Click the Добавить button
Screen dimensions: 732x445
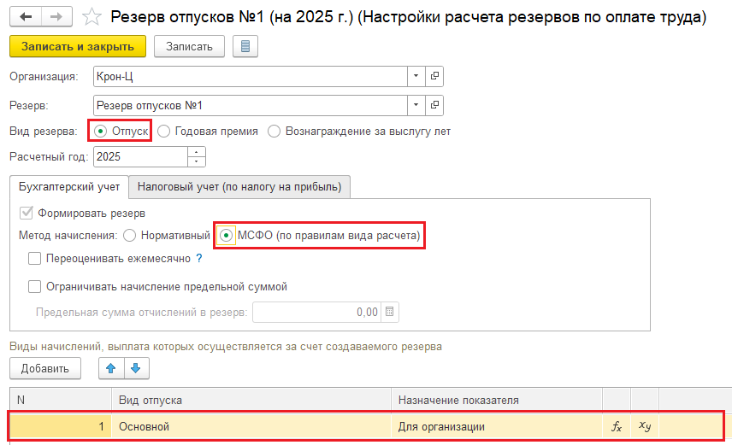(x=44, y=368)
